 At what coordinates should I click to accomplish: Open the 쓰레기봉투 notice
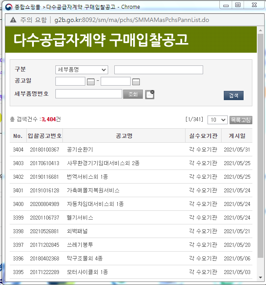80,245
